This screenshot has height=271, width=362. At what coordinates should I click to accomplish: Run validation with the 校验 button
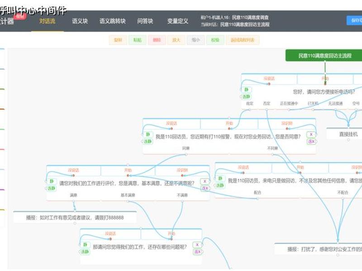[215, 40]
